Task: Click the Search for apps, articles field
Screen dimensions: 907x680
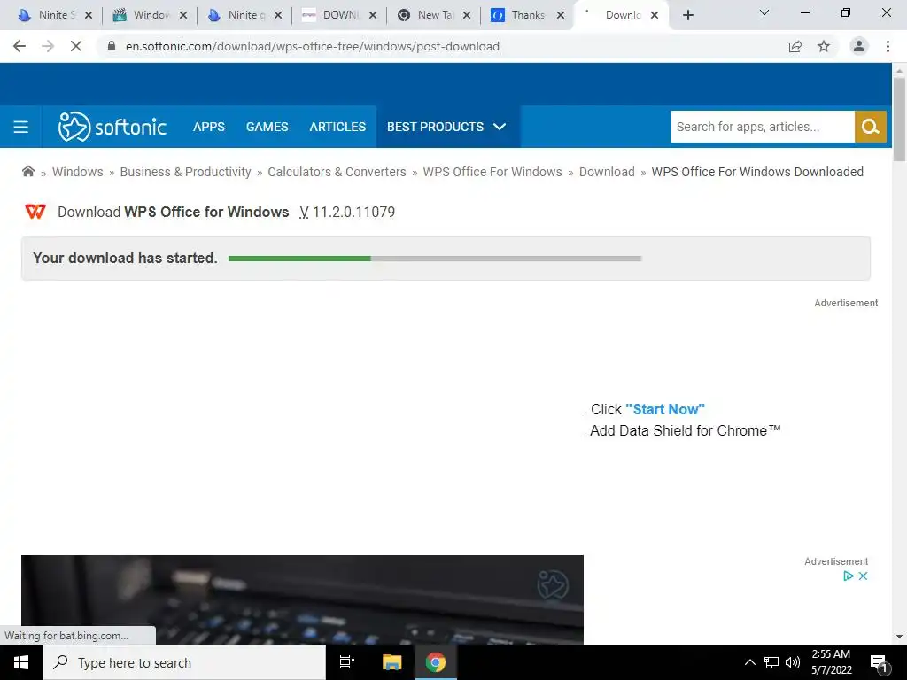Action: [x=763, y=127]
